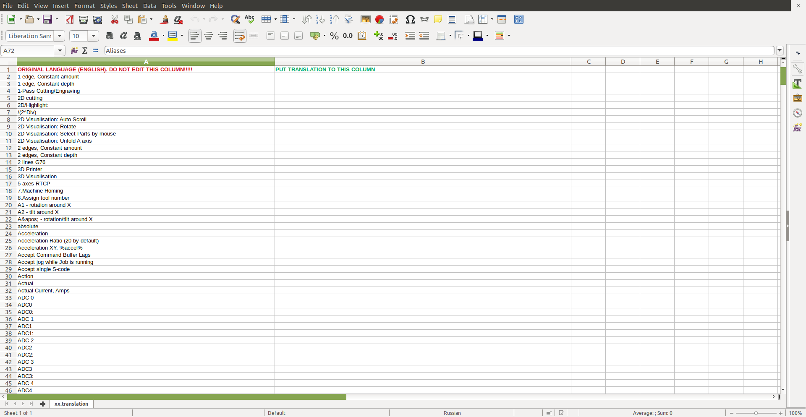The height and width of the screenshot is (417, 806).
Task: Click the Clone Formatting paintbrush icon
Action: 165,19
